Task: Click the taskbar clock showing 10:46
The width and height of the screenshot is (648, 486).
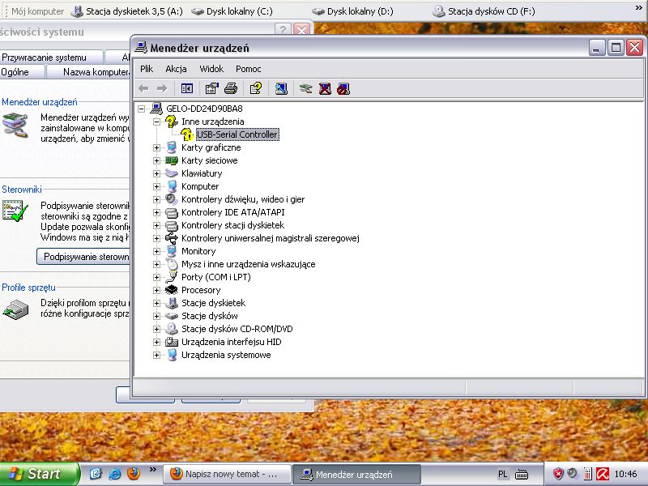Action: (625, 474)
